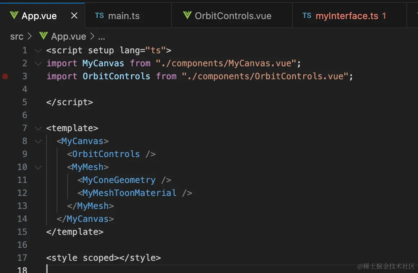The width and height of the screenshot is (418, 273).
Task: Fold the MyCanvas element at line 8
Action: tap(38, 141)
